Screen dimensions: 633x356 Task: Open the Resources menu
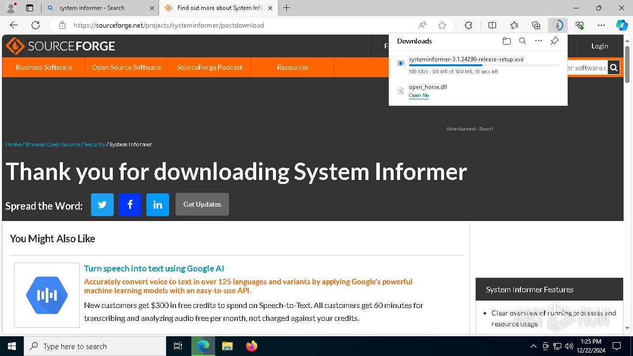pyautogui.click(x=292, y=67)
